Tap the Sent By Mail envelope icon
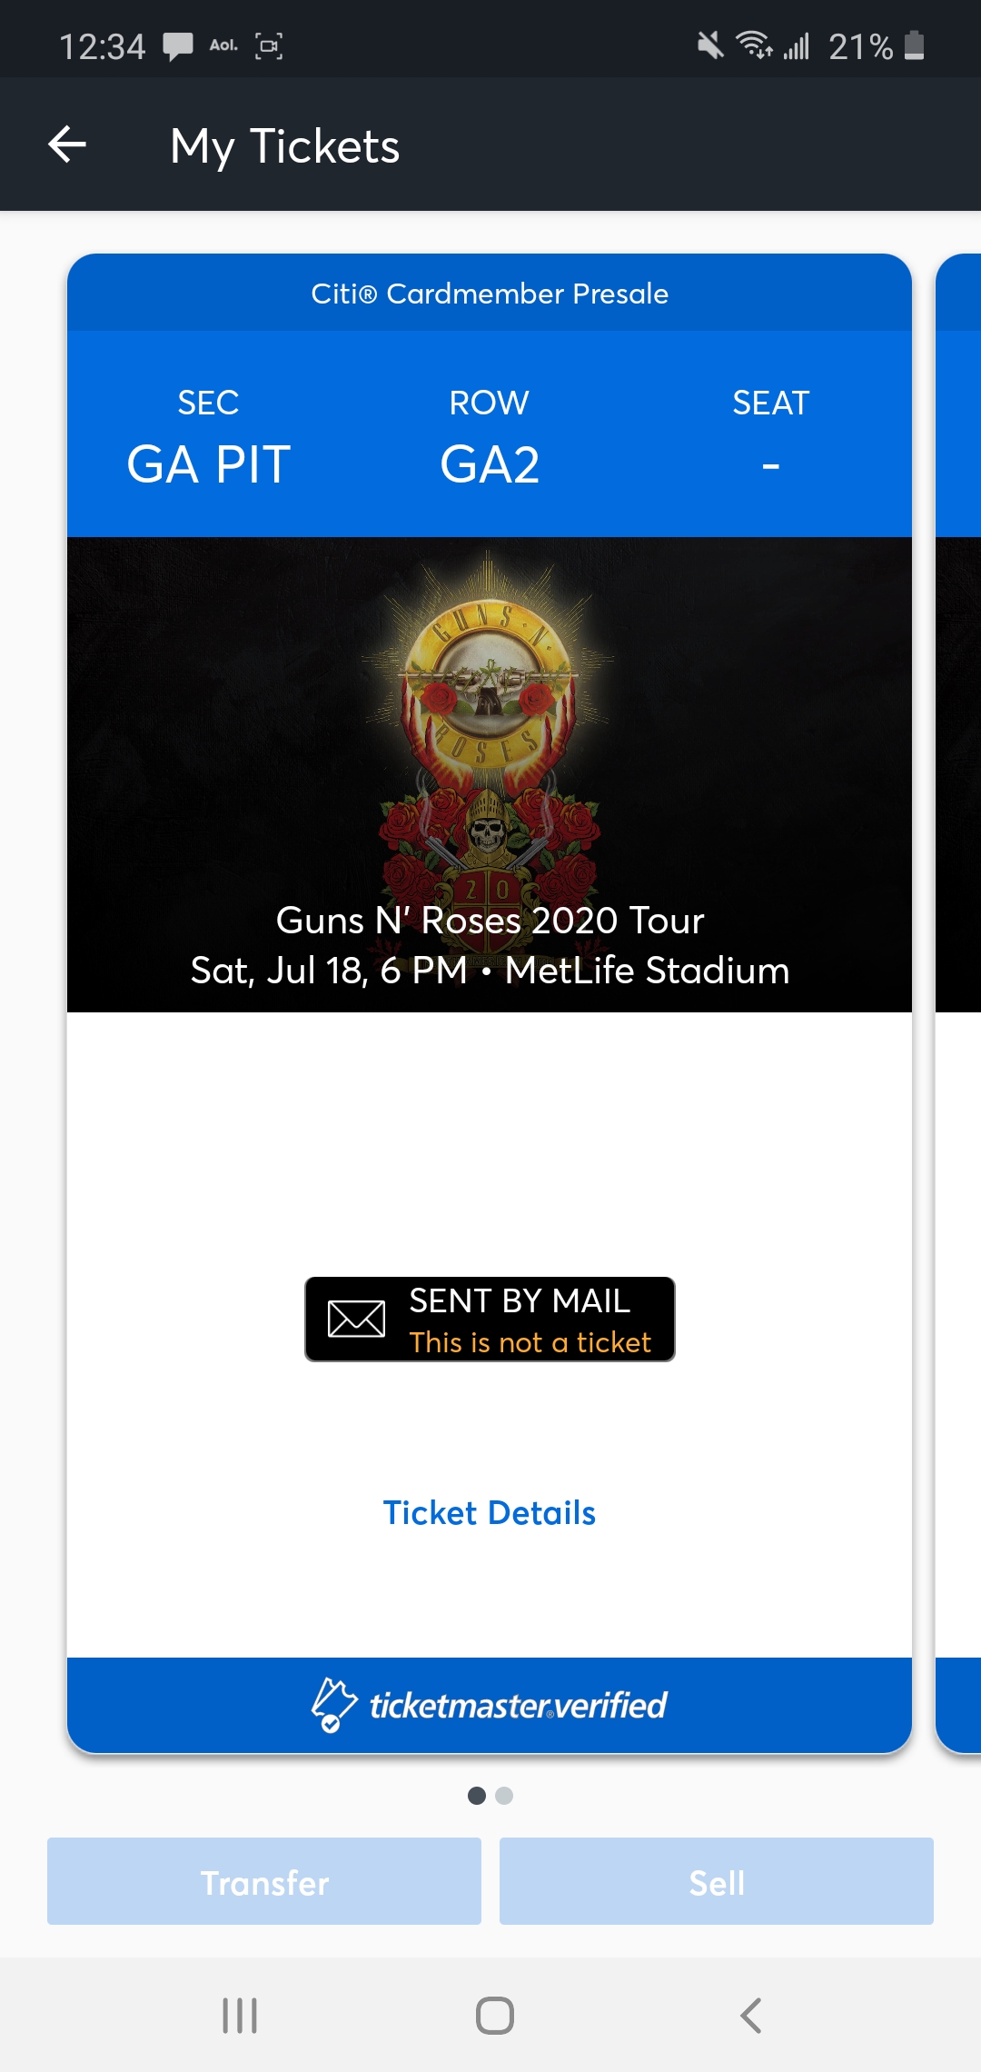Image resolution: width=981 pixels, height=2072 pixels. pos(356,1319)
